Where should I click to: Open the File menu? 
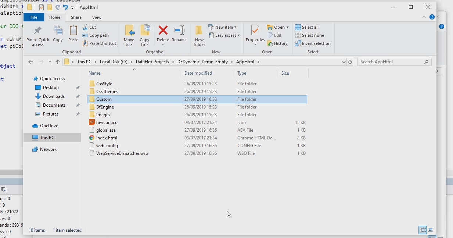click(34, 17)
